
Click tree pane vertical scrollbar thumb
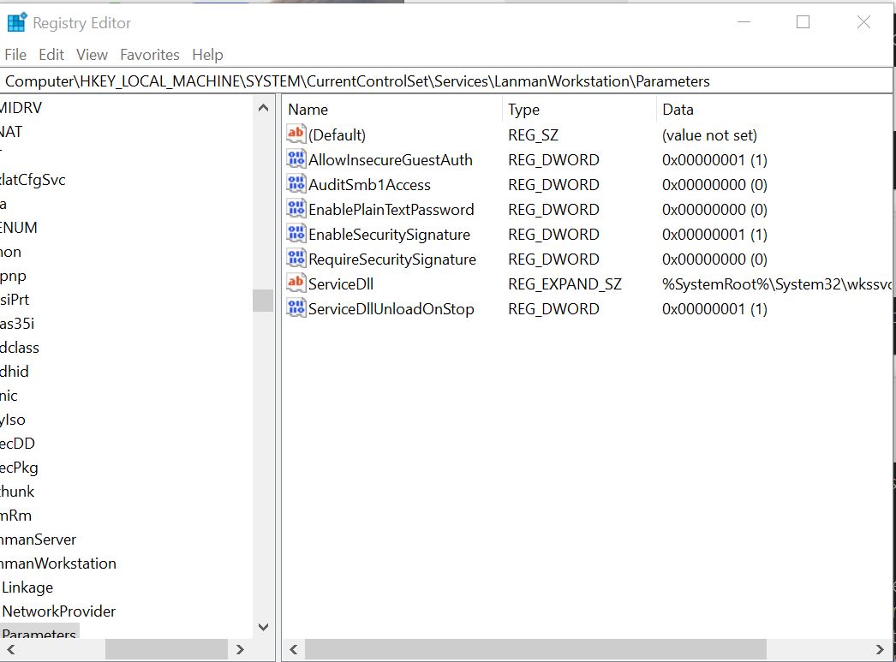click(x=263, y=301)
